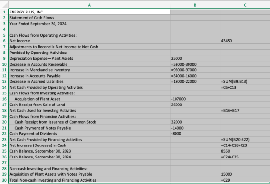
Task: Select formula =B16+B17
Action: click(x=245, y=111)
